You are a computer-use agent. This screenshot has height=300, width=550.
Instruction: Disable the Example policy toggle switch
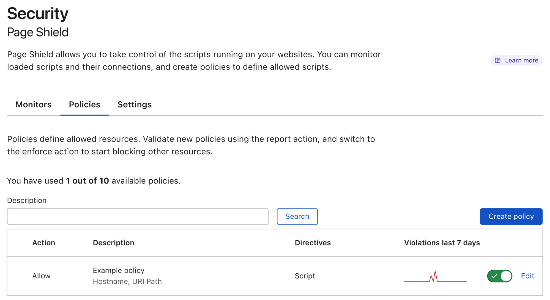(x=499, y=276)
